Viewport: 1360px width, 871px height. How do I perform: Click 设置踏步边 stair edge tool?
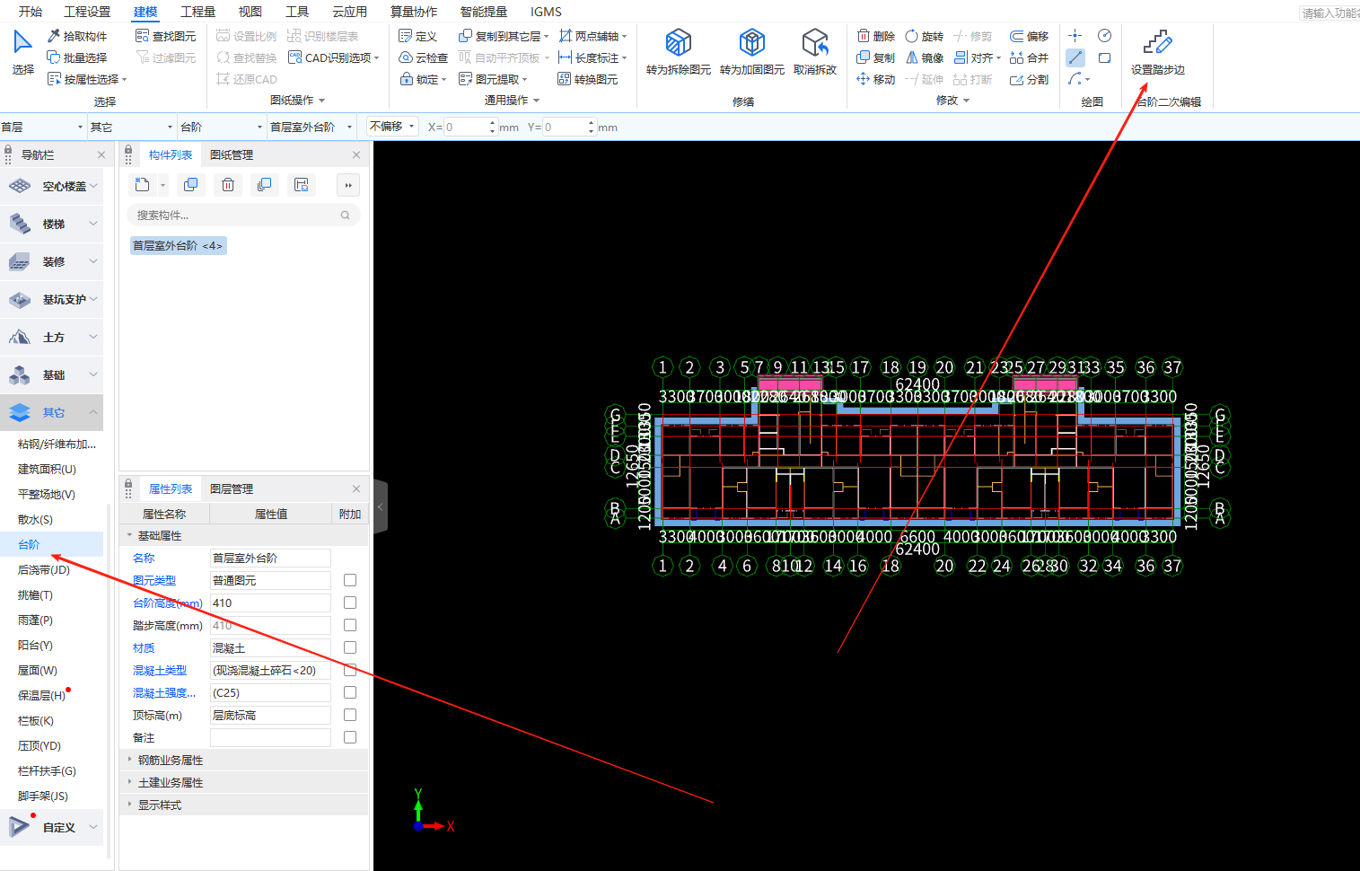[x=1157, y=52]
